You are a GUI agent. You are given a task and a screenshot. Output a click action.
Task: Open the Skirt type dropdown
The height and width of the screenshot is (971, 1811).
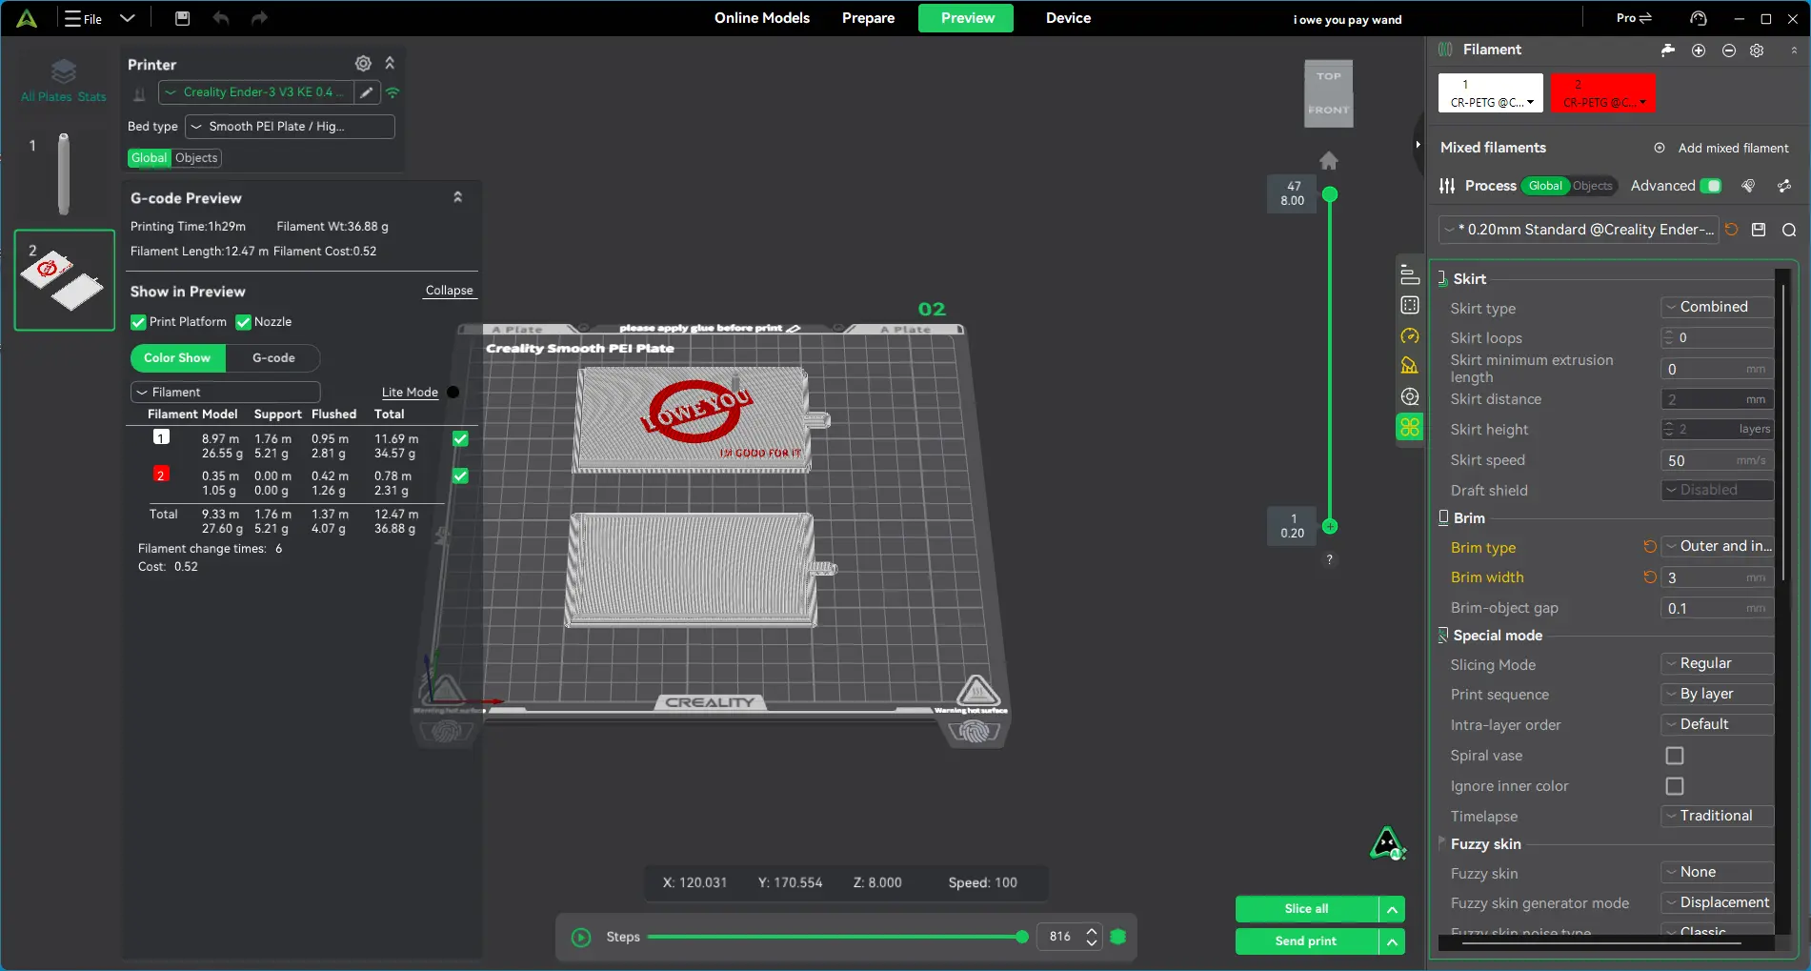pos(1718,307)
